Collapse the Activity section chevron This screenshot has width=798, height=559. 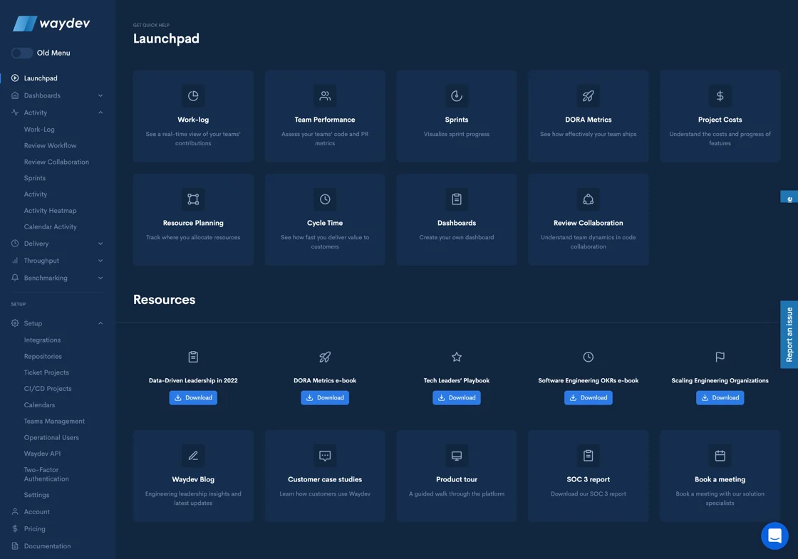tap(100, 113)
